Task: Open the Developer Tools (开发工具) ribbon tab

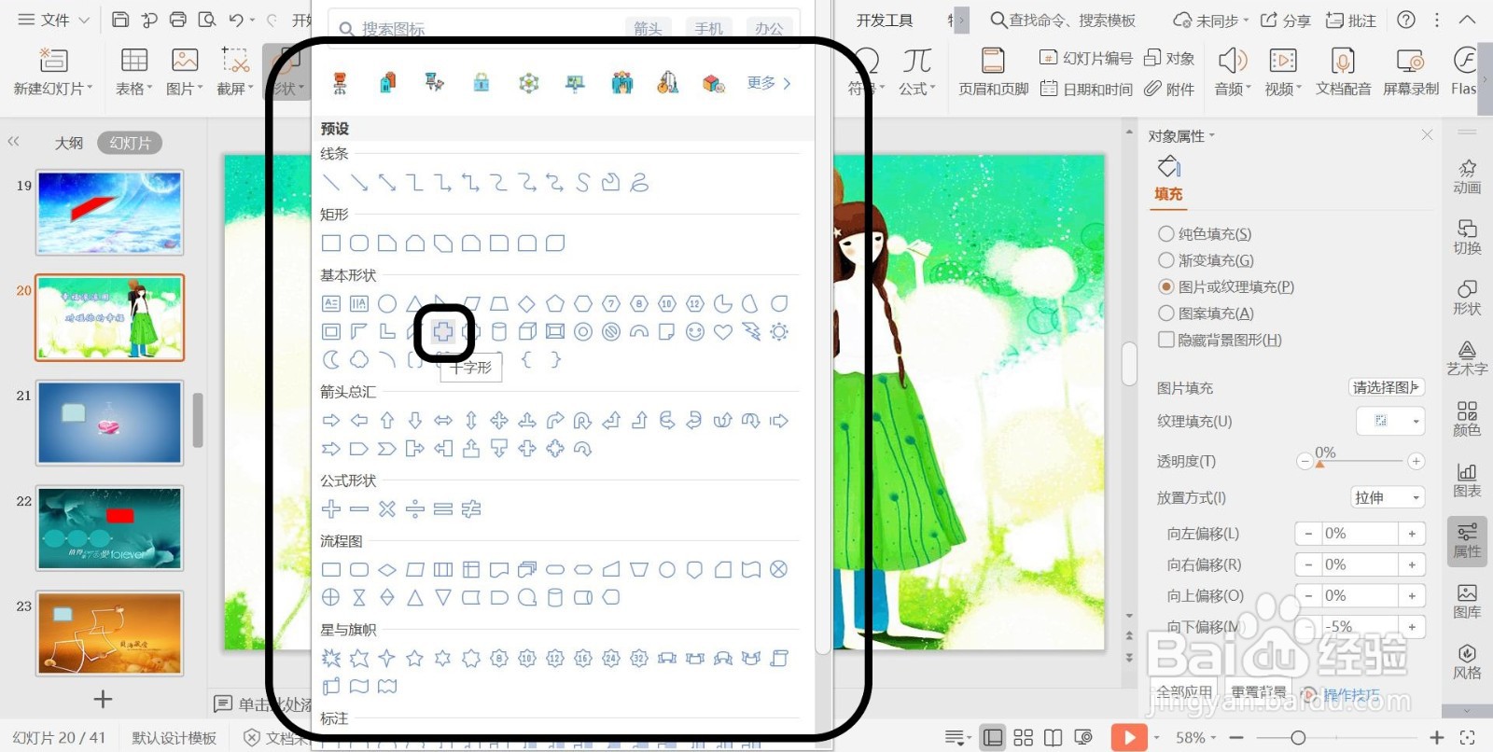Action: tap(885, 20)
